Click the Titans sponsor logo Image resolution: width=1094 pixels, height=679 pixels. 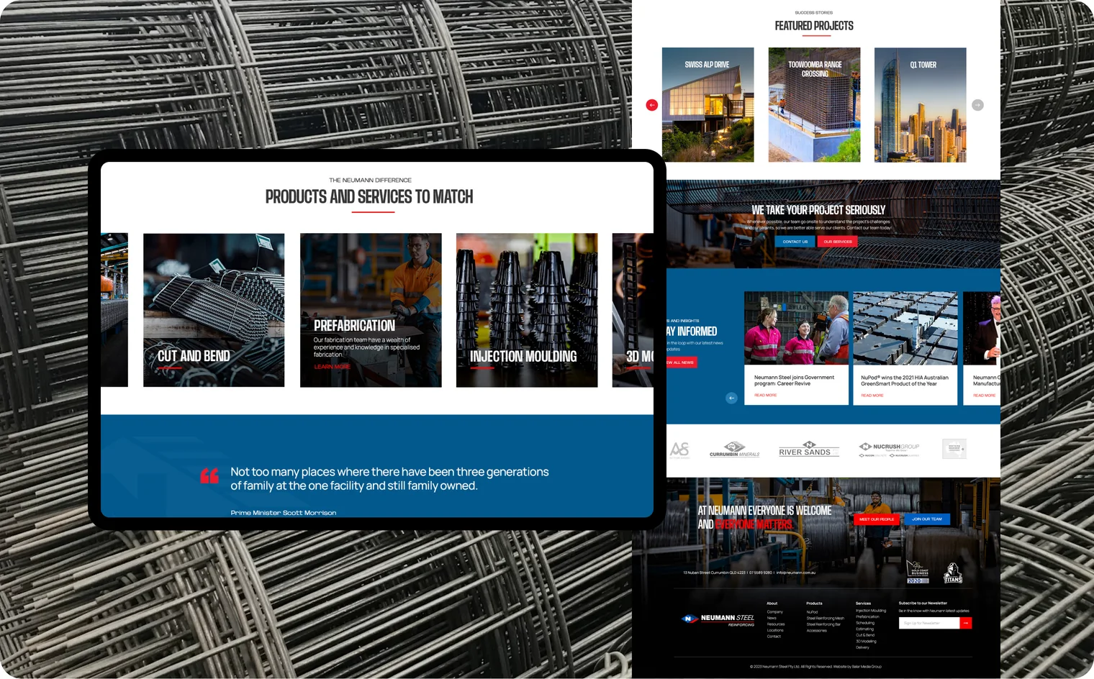pos(953,573)
